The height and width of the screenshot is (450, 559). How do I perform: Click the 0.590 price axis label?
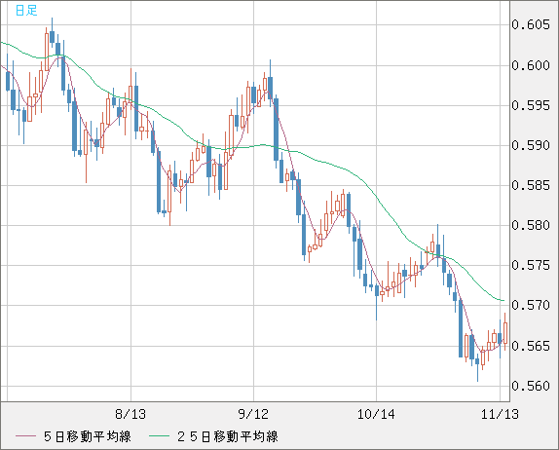point(531,145)
